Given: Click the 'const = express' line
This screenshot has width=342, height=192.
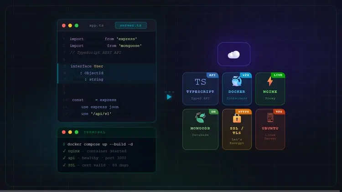Looking at the screenshot, I should [94, 100].
